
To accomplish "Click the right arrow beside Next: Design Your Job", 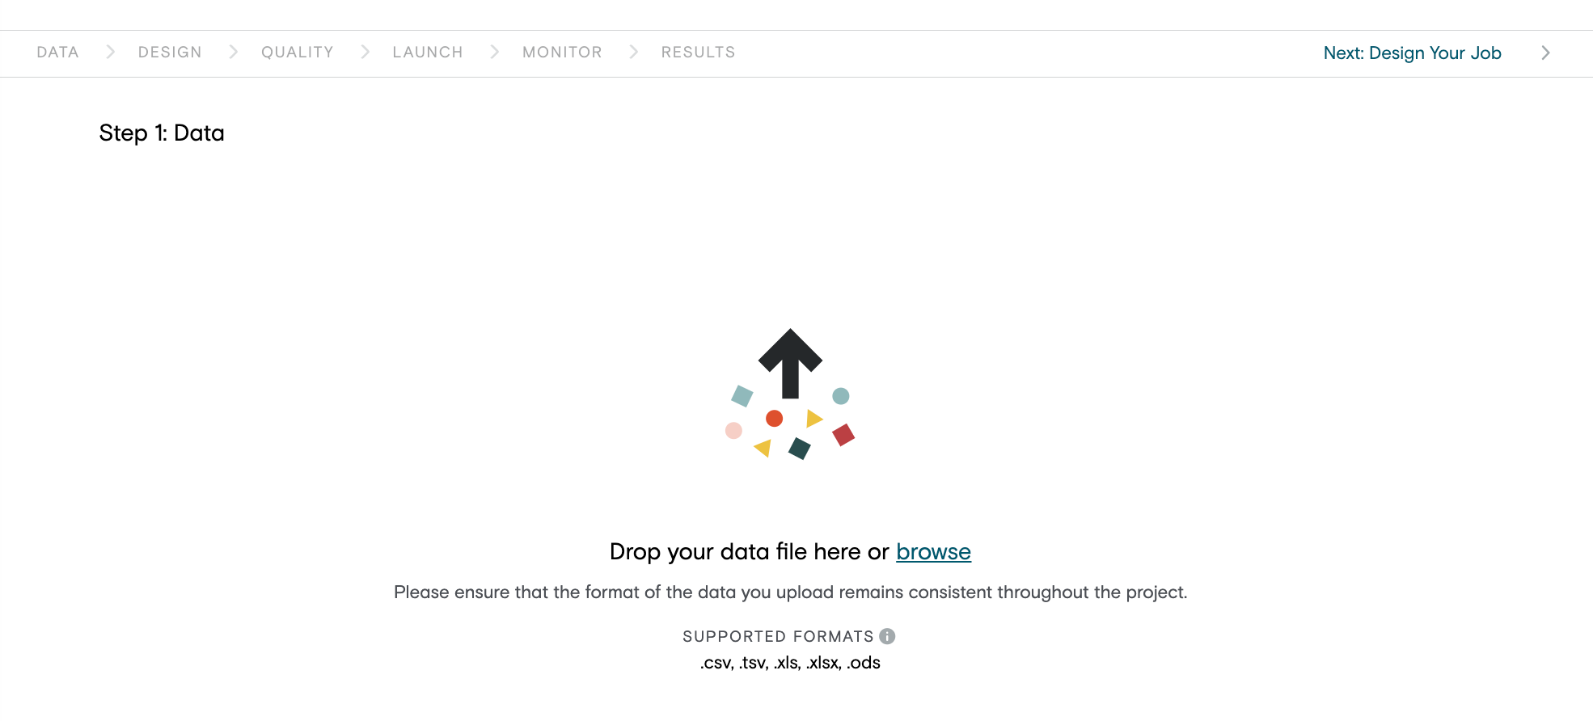I will (x=1545, y=53).
